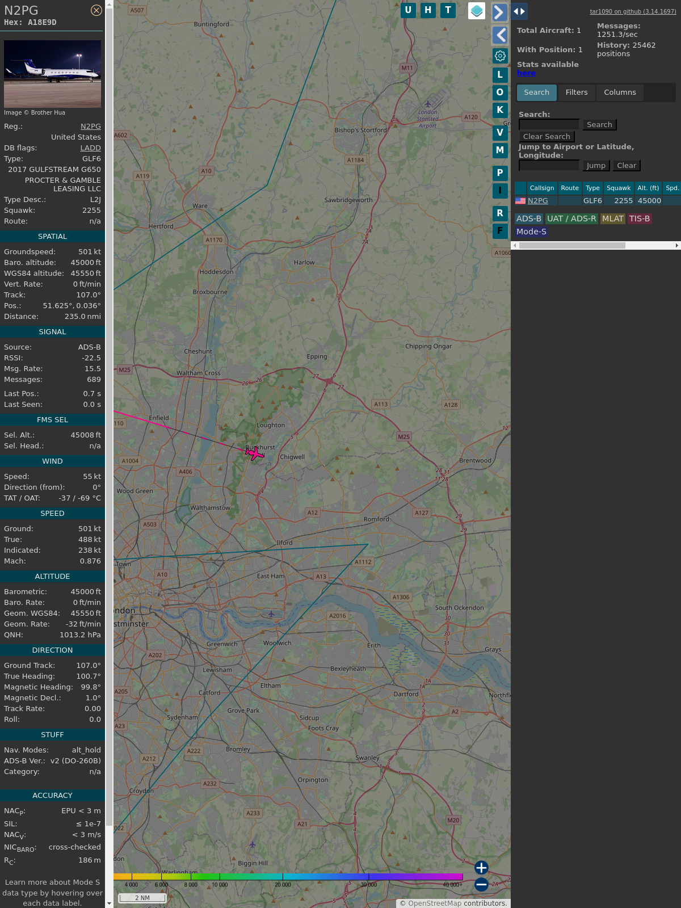Image resolution: width=681 pixels, height=908 pixels.
Task: Toggle the L labels map button
Action: pyautogui.click(x=500, y=75)
